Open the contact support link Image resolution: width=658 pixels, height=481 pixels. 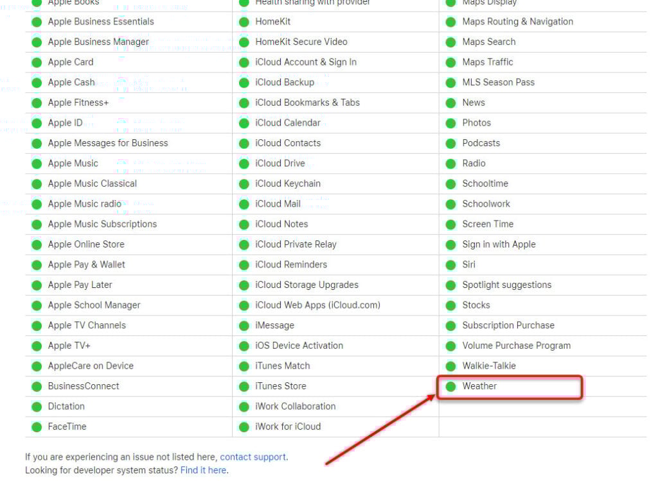coord(253,457)
